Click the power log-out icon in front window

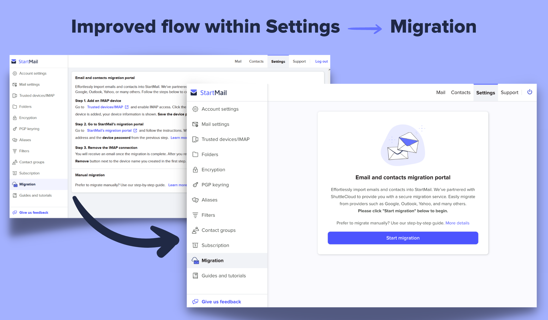(x=529, y=92)
